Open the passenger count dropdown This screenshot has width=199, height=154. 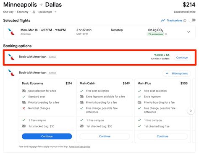point(55,12)
